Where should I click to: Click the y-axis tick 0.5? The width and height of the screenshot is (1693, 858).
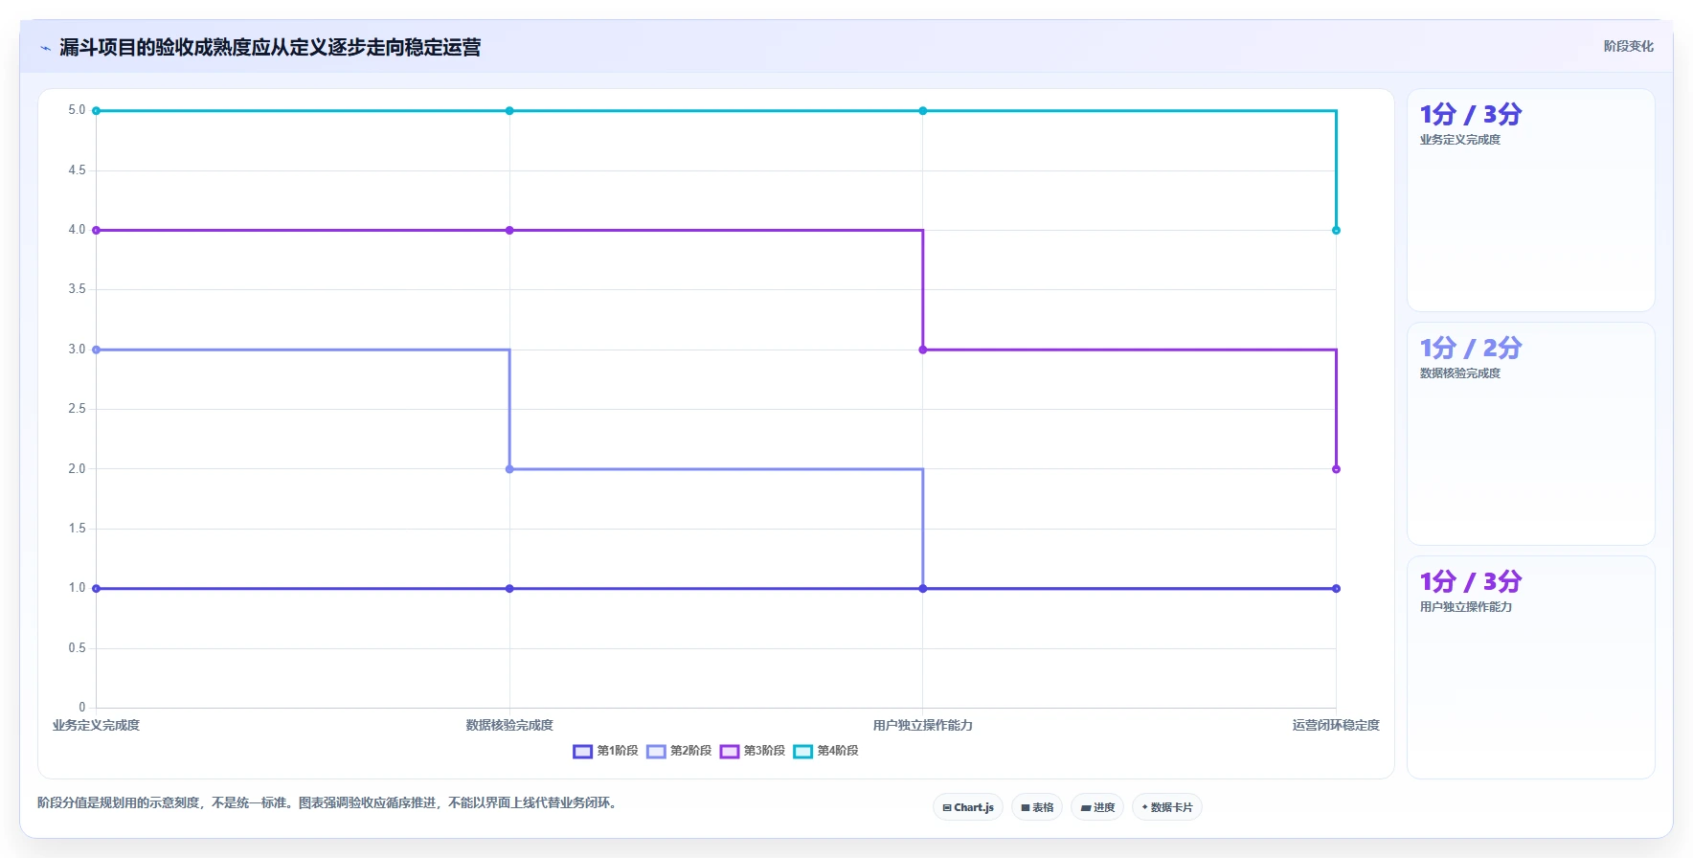coord(77,648)
